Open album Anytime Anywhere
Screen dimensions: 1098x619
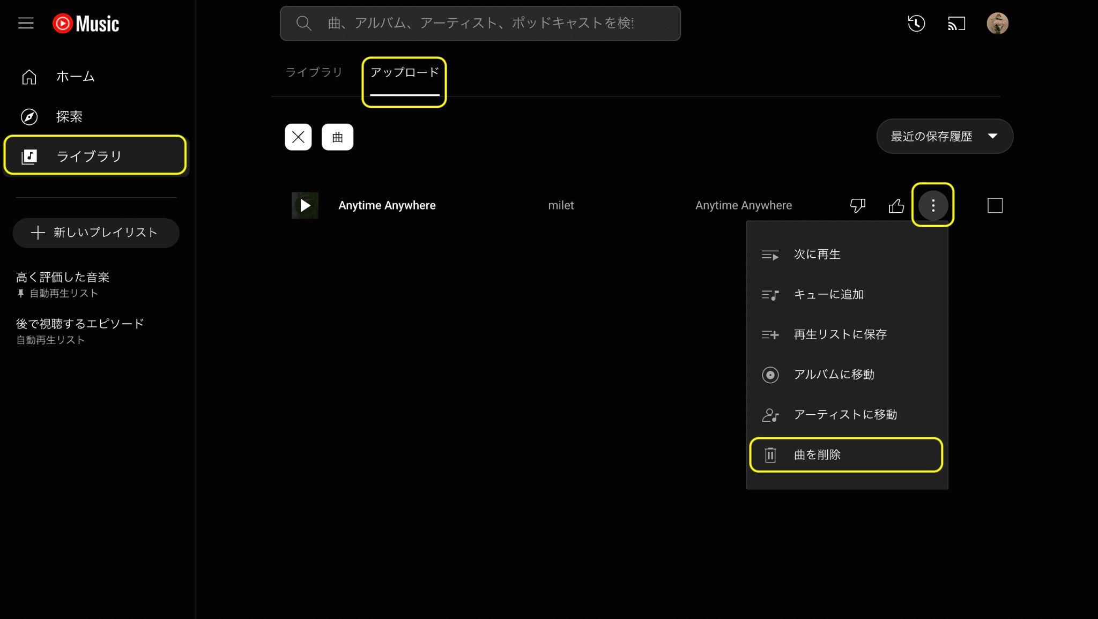click(x=744, y=205)
